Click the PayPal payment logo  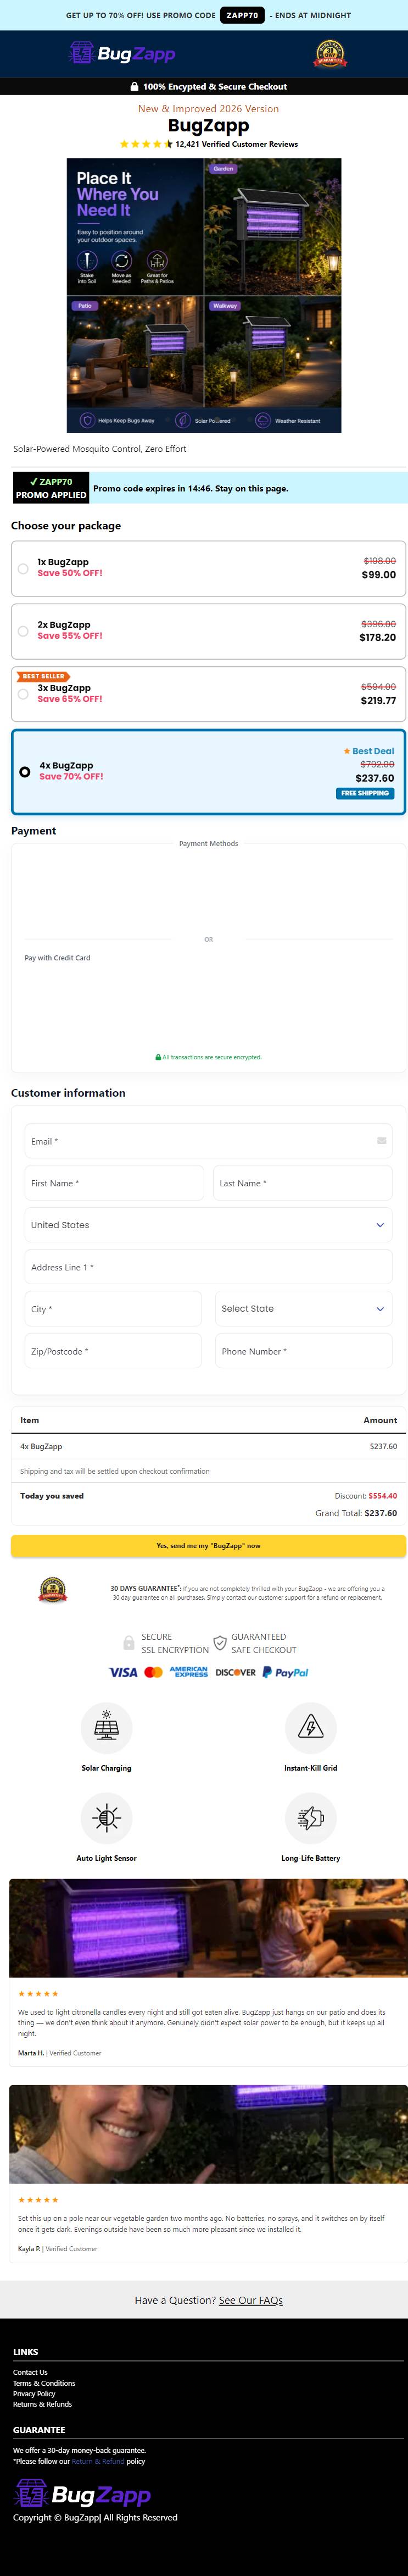[x=285, y=1672]
